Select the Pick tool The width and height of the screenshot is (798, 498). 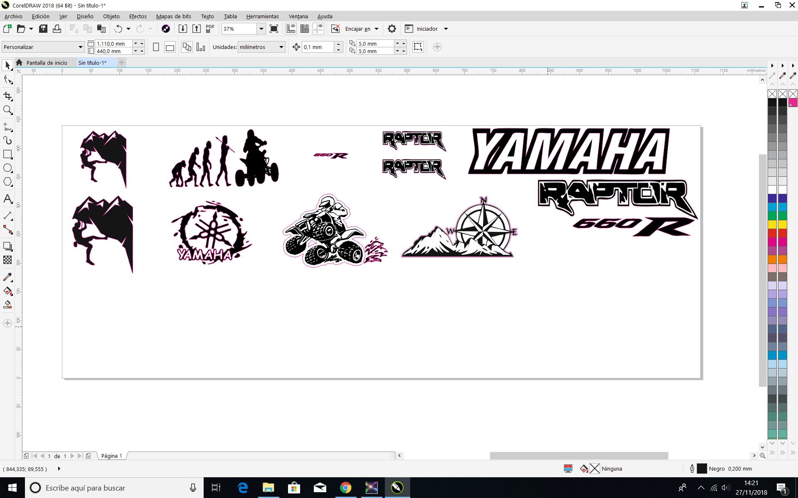pyautogui.click(x=7, y=65)
